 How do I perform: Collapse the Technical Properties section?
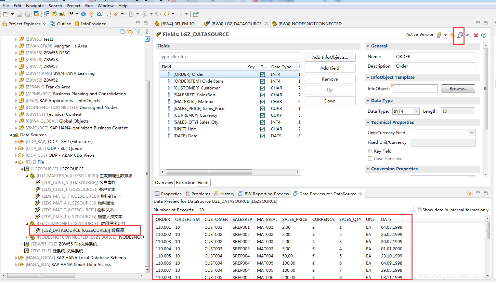tap(368, 123)
